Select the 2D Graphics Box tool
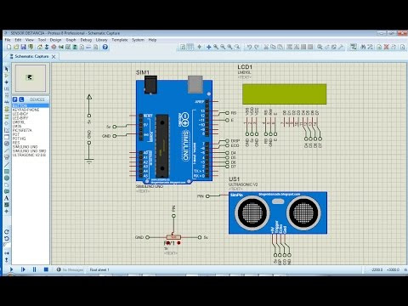408x306 pixels. click(x=7, y=172)
